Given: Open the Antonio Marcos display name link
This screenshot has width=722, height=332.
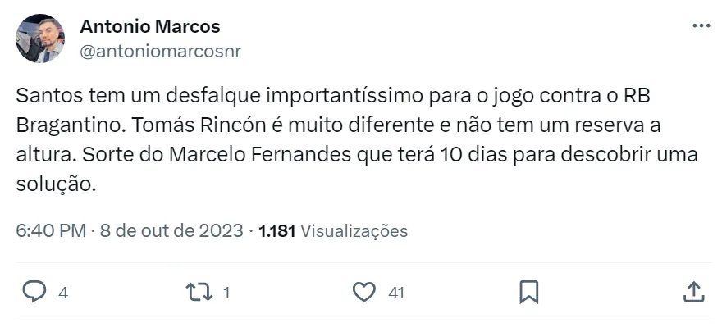Looking at the screenshot, I should pyautogui.click(x=150, y=27).
